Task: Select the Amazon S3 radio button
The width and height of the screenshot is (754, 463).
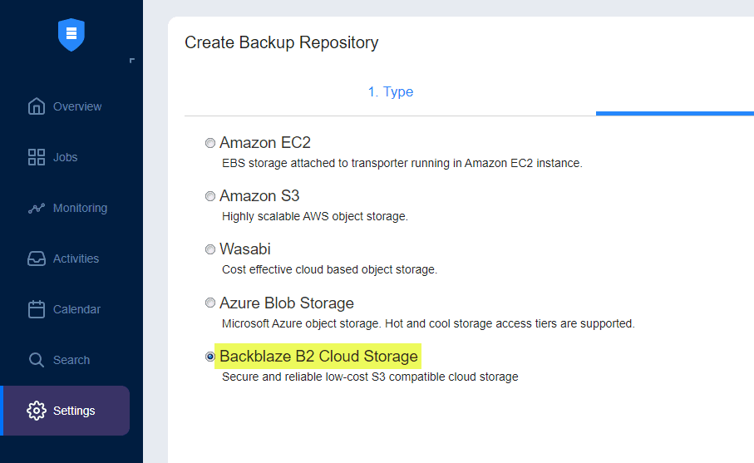Action: 210,196
